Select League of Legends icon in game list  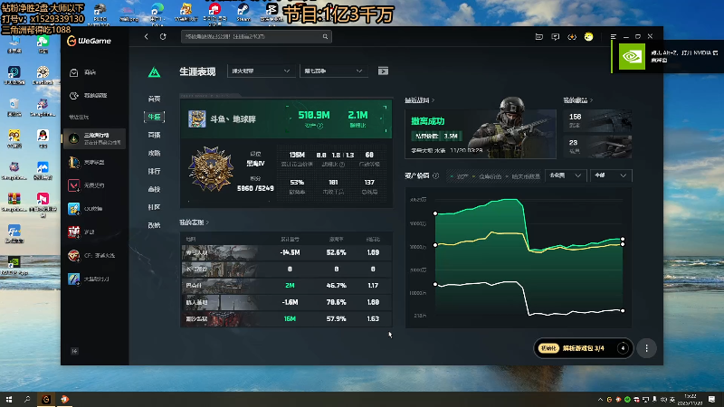coord(74,162)
